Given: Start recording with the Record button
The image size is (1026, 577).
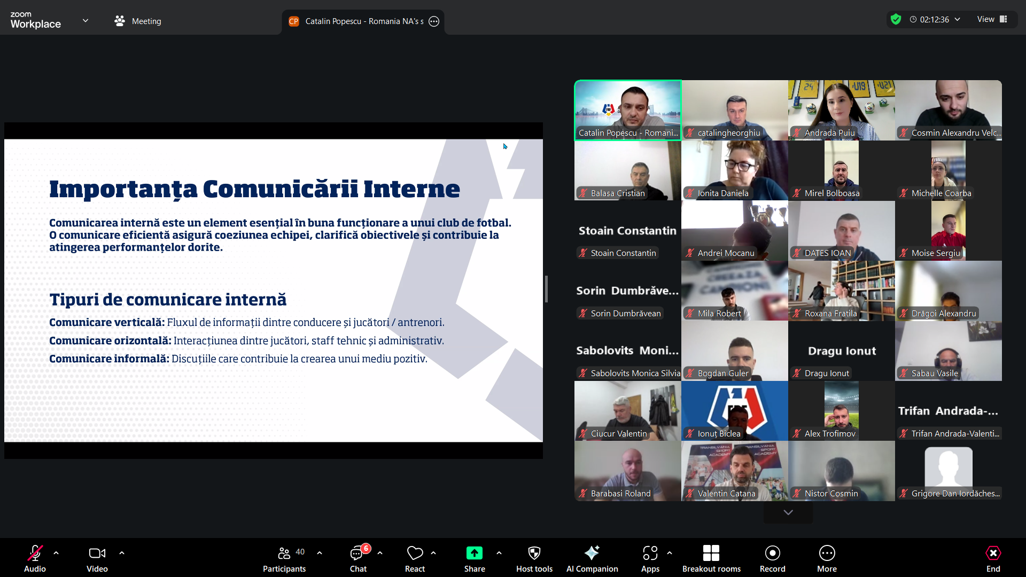Looking at the screenshot, I should click(772, 553).
